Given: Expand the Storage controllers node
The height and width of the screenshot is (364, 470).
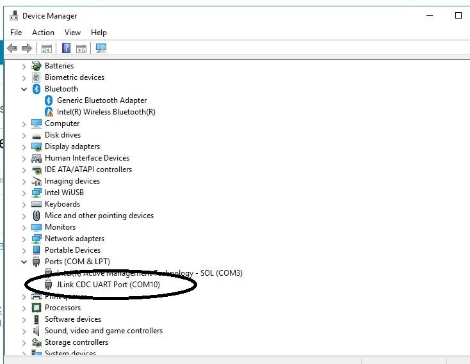Looking at the screenshot, I should (x=24, y=343).
